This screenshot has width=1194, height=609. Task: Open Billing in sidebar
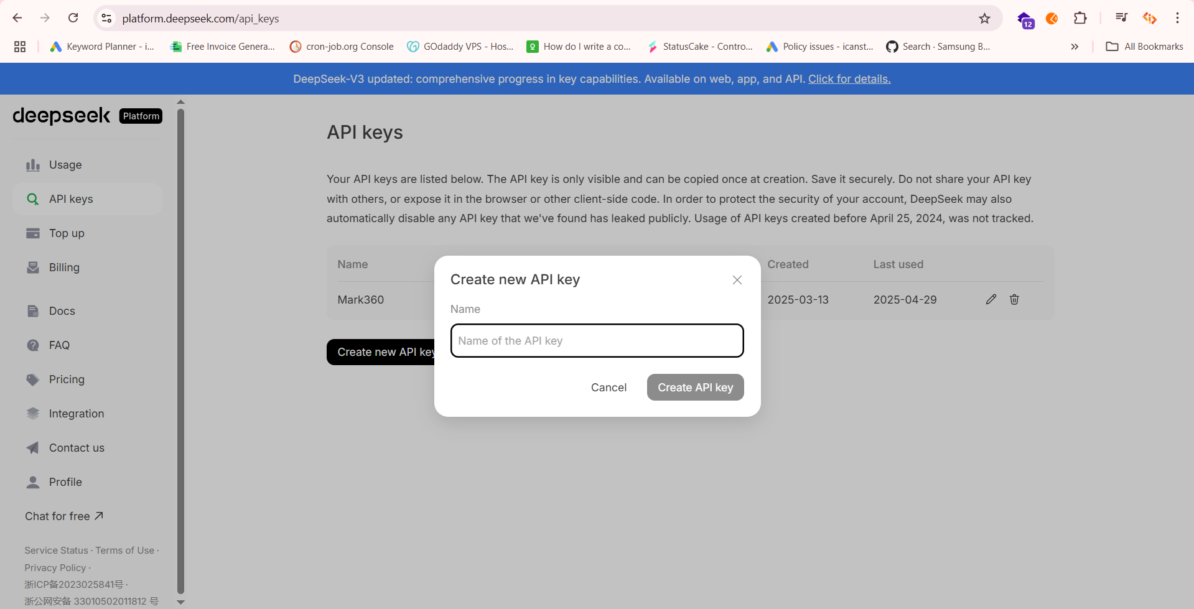tap(87, 267)
